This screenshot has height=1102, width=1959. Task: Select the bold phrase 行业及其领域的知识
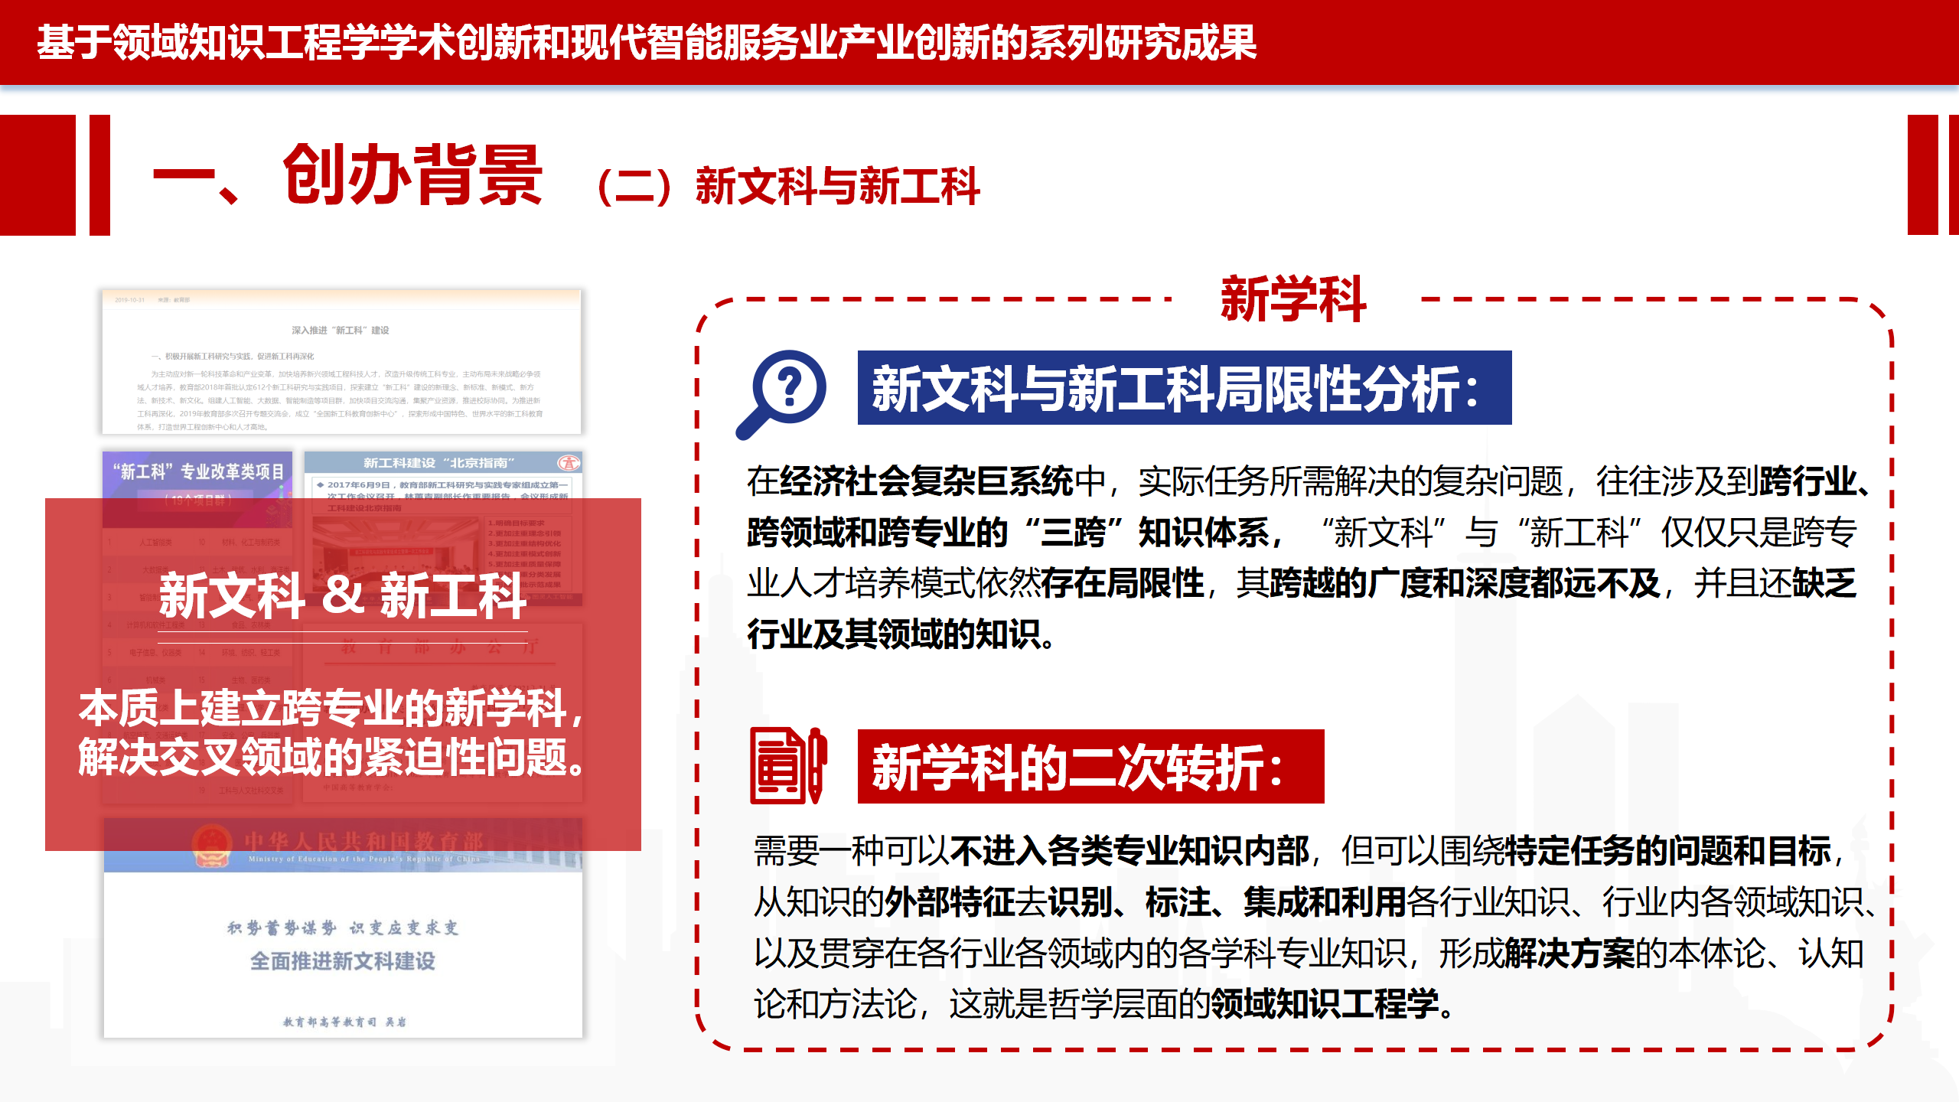click(893, 634)
